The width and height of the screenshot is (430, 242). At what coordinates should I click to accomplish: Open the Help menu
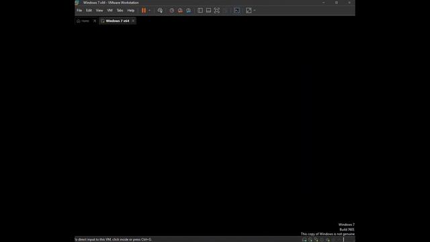tap(131, 11)
